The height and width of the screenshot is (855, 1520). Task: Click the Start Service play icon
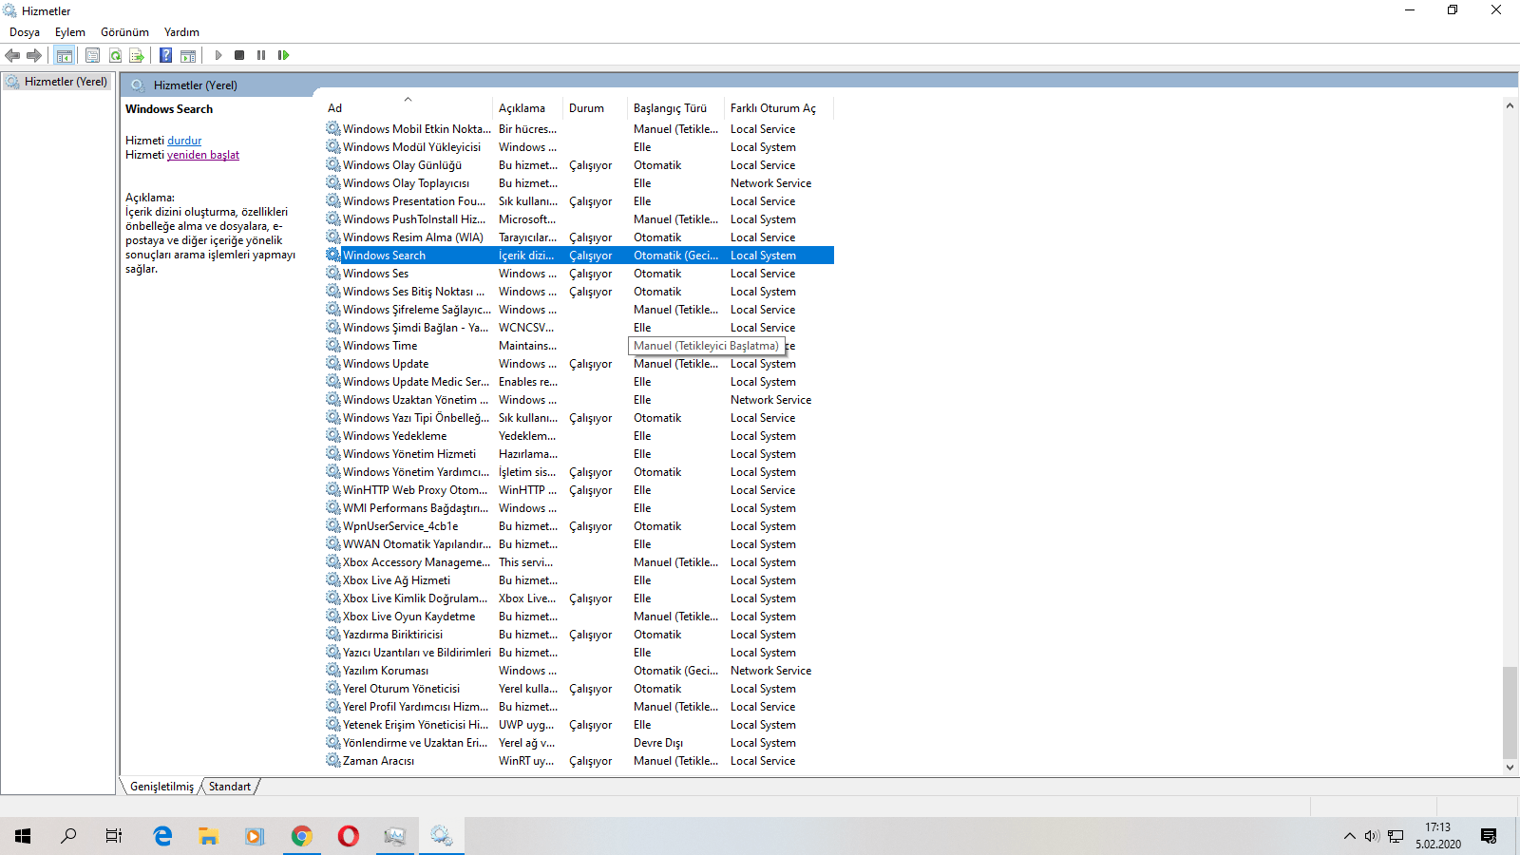(x=218, y=55)
